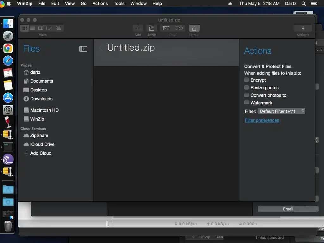Click the Add files toolbar icon
The image size is (324, 243).
[x=138, y=28]
